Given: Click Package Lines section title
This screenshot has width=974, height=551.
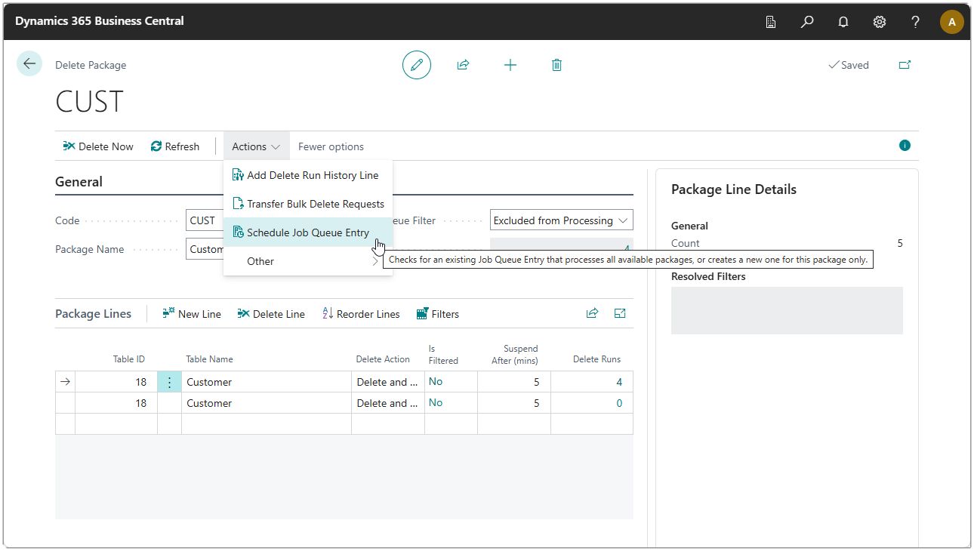Looking at the screenshot, I should pyautogui.click(x=93, y=314).
